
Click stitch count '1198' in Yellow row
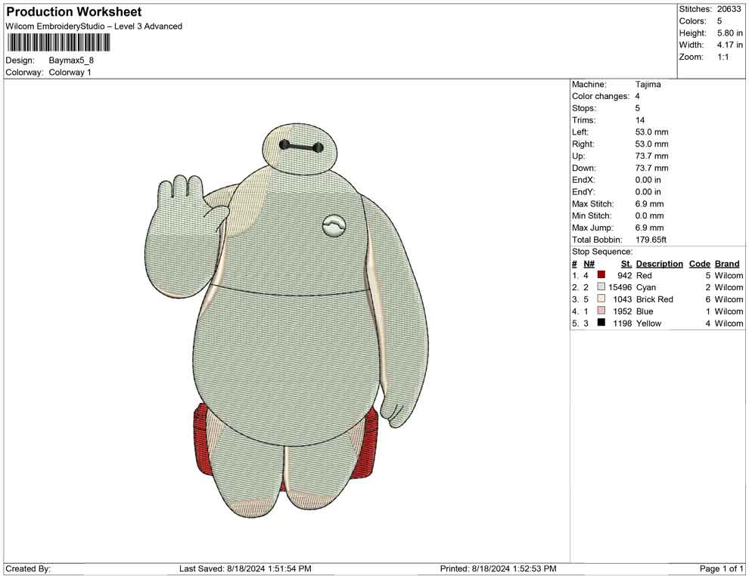(x=623, y=323)
